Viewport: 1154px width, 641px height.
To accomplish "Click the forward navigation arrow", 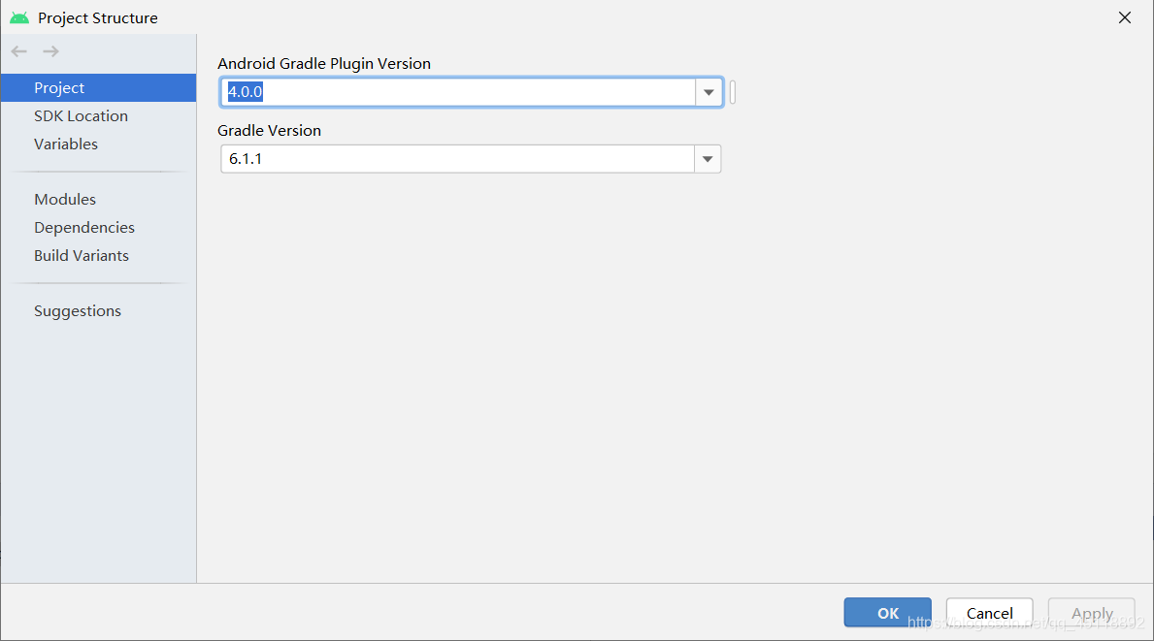I will point(49,51).
